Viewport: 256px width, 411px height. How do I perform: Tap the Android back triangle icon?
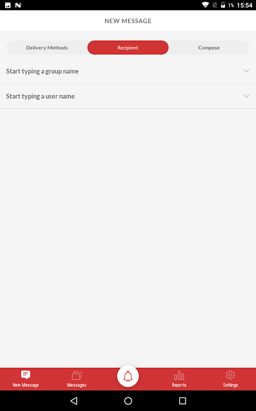tap(74, 401)
